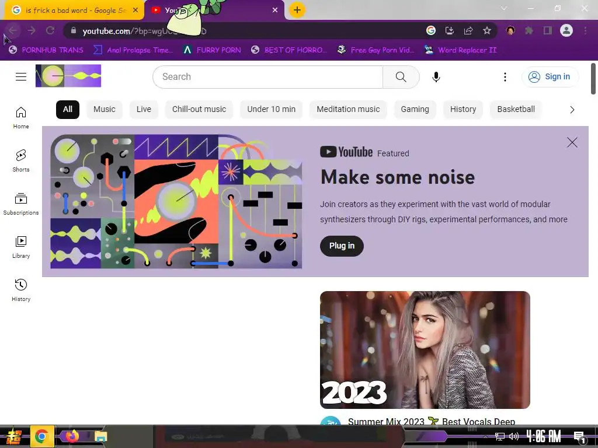Open the Extensions puzzle icon
Image resolution: width=598 pixels, height=448 pixels.
coord(529,30)
